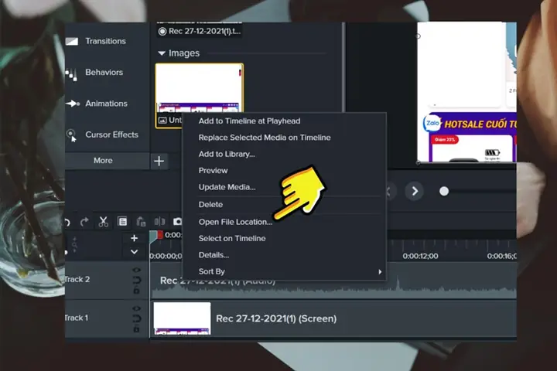Click the redo arrow in timeline toolbar
557x371 pixels.
(x=84, y=222)
